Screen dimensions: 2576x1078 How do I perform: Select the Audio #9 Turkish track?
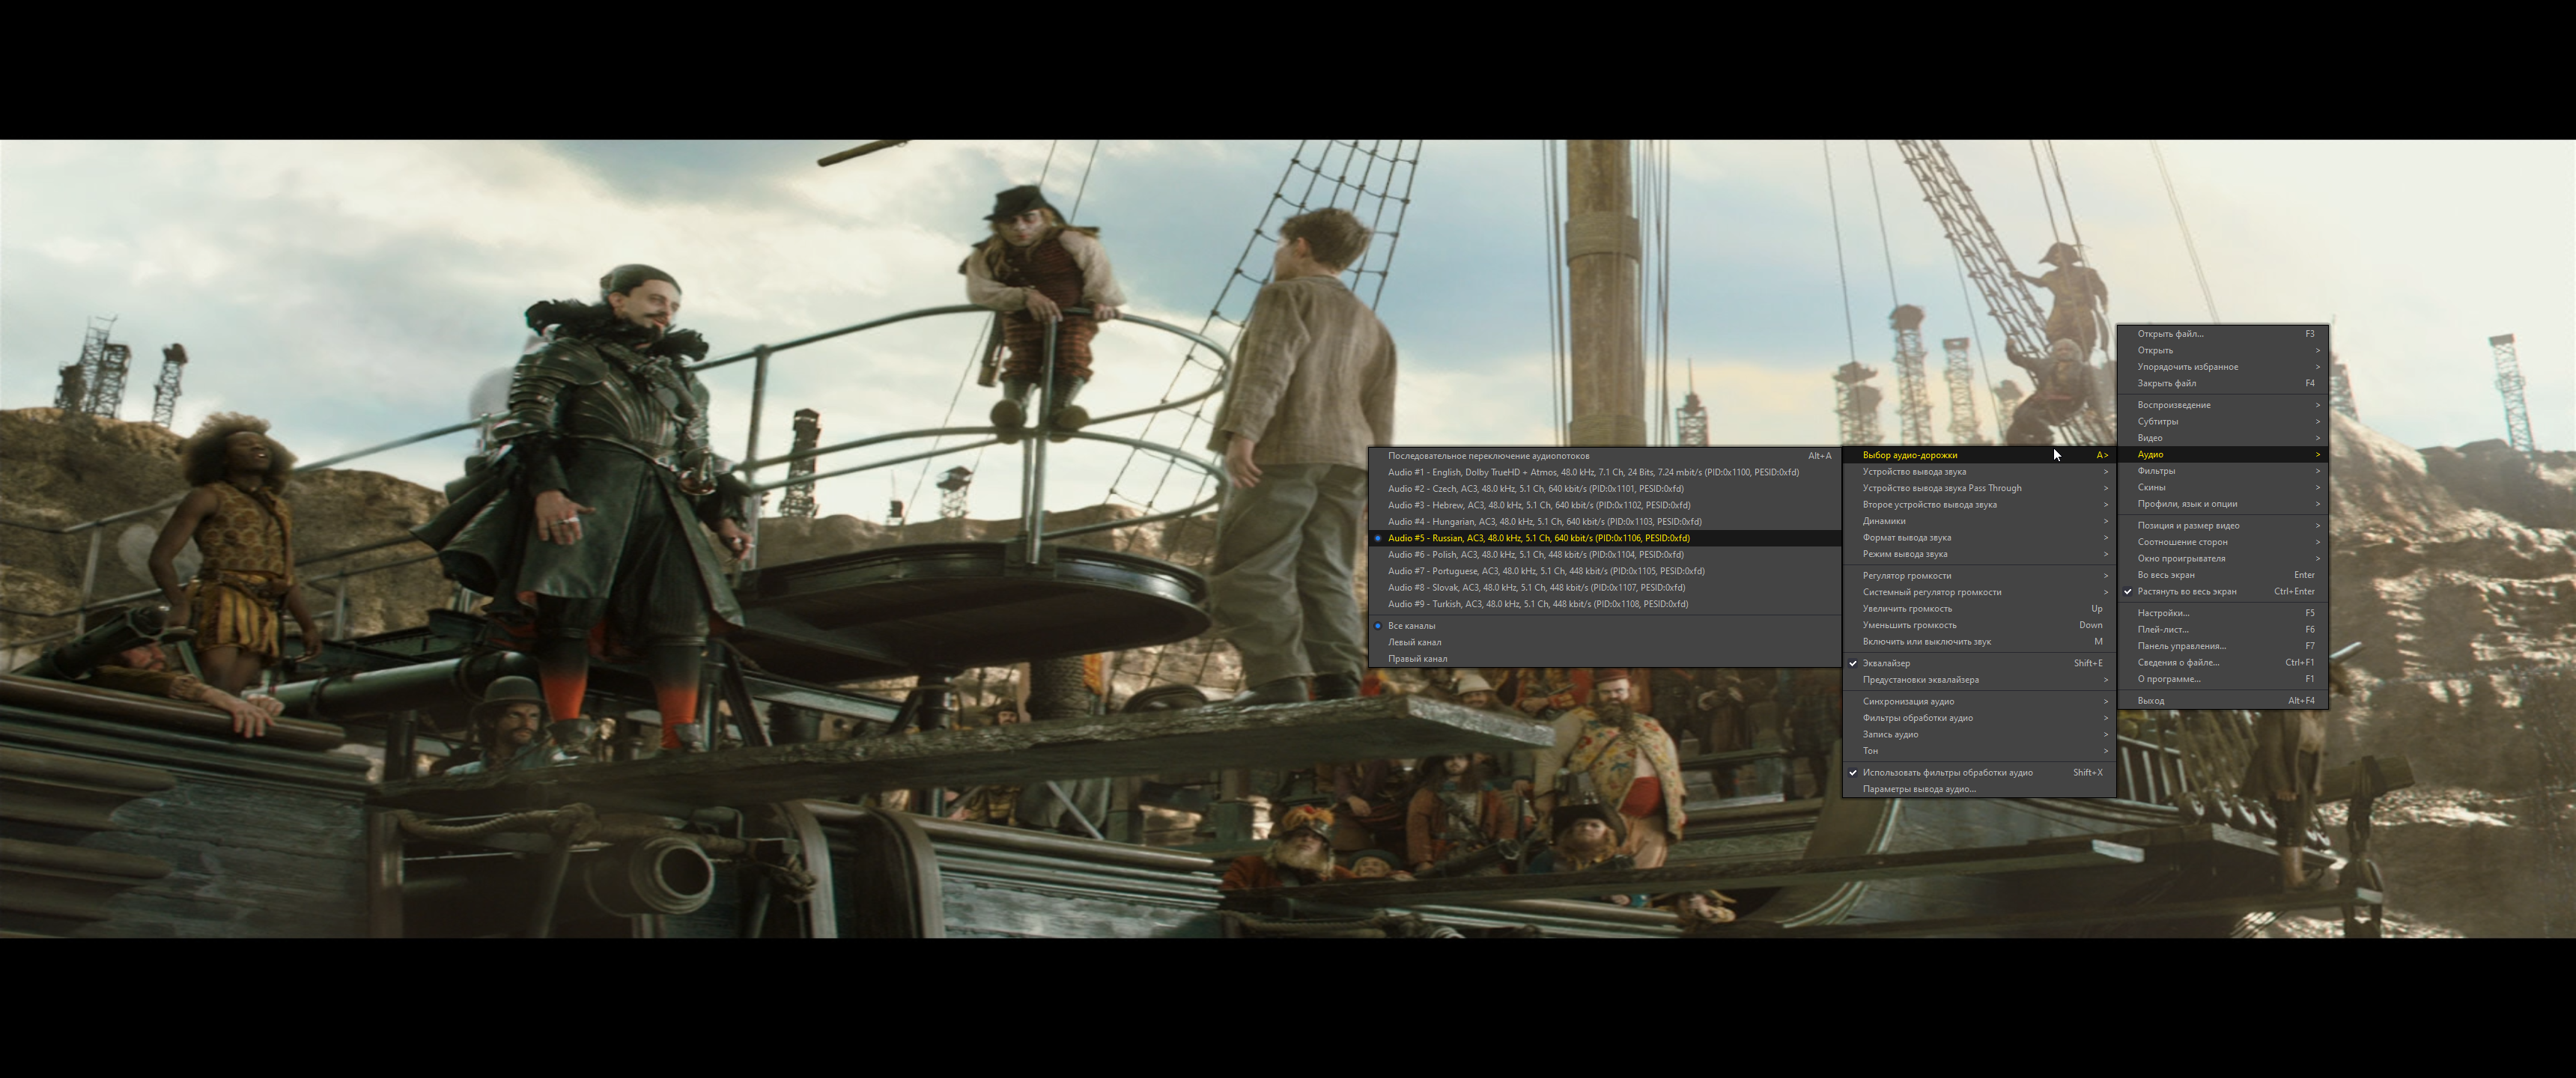(x=1604, y=604)
